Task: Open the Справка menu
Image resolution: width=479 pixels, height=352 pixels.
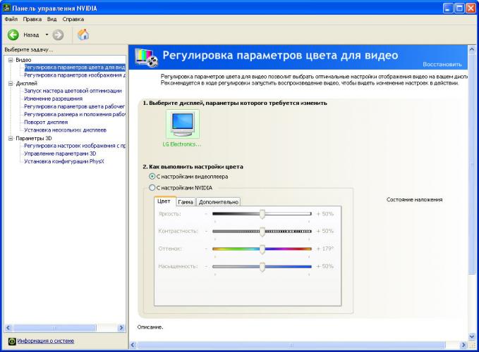Action: [73, 19]
